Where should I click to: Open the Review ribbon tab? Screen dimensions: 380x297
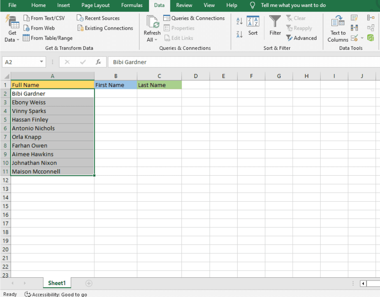pyautogui.click(x=184, y=5)
